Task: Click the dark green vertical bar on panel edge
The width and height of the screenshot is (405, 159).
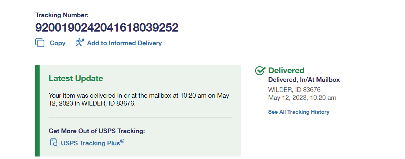Action: (x=37, y=111)
